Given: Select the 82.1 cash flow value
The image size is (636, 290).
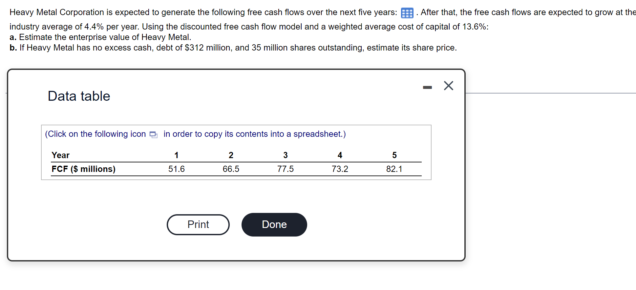Looking at the screenshot, I should [x=394, y=169].
